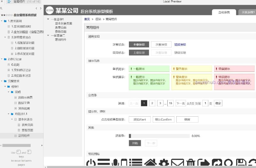This screenshot has height=168, width=256.
Task: Go to pagination page 2
Action: 152,103
